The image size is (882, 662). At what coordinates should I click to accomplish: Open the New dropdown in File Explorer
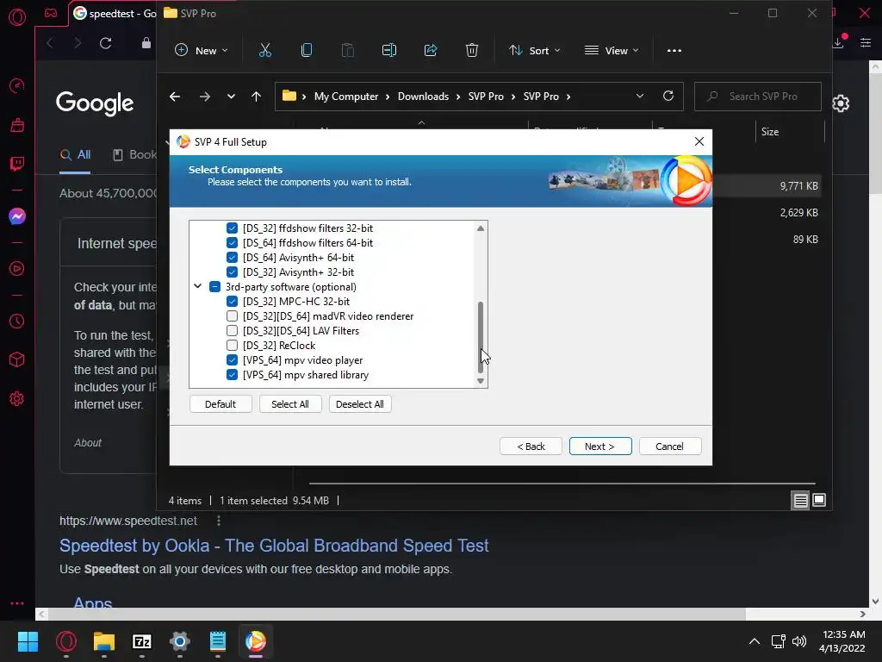(x=202, y=51)
